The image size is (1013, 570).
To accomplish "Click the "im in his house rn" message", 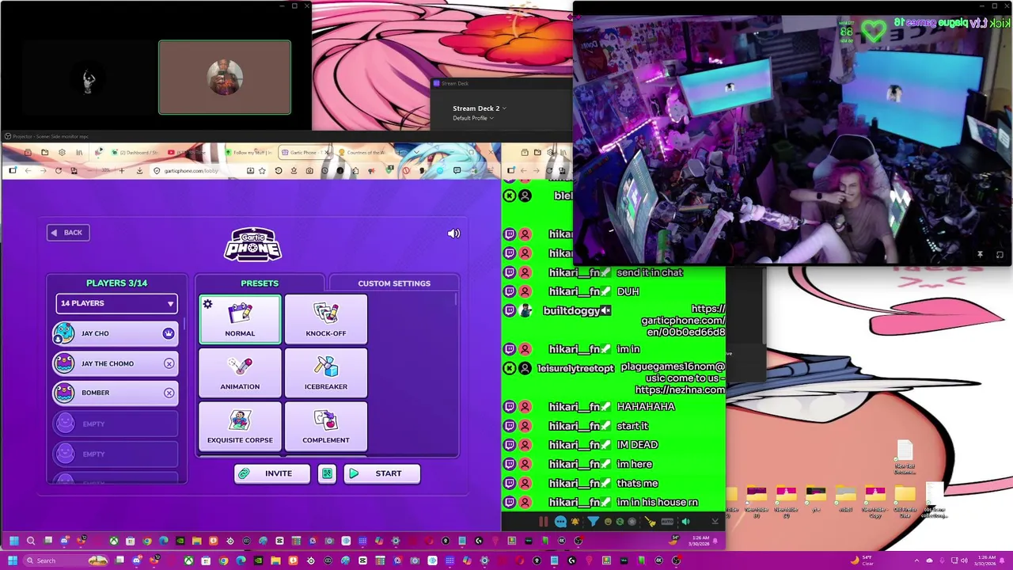I will (658, 503).
